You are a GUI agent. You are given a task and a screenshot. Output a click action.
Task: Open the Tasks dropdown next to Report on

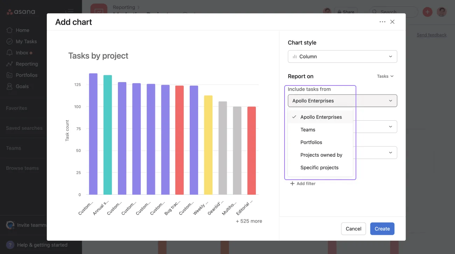pyautogui.click(x=384, y=76)
